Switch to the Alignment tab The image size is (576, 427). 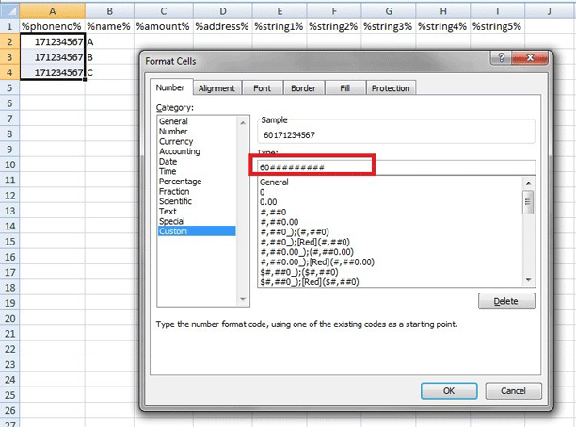click(x=216, y=88)
